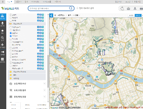The width and height of the screenshot is (143, 109).
Task: Uncheck the 고도지구 layer checkbox
Action: [x=11, y=36]
